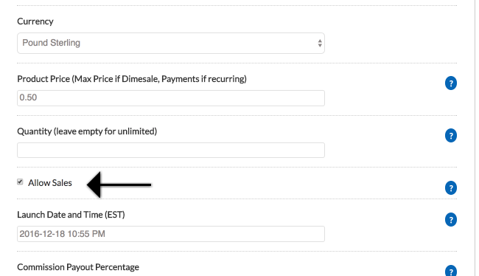Click the Launch Date and Time (EST) label
Screen dimensions: 479x276
[x=71, y=215]
